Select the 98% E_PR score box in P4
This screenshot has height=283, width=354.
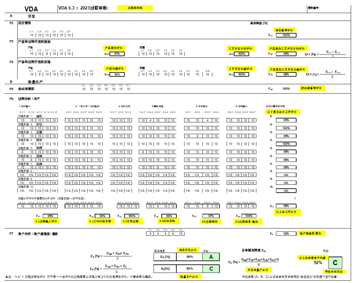(x=286, y=74)
